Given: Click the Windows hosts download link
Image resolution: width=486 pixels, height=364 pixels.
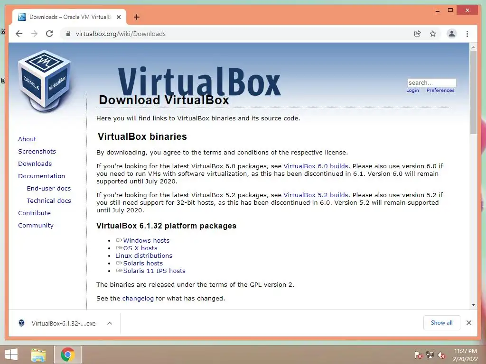Looking at the screenshot, I should (146, 240).
